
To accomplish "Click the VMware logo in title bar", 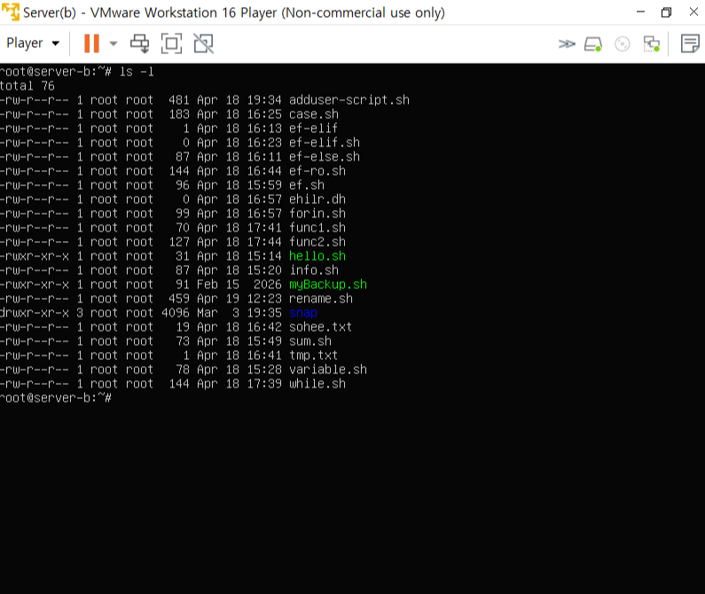I will pos(11,12).
